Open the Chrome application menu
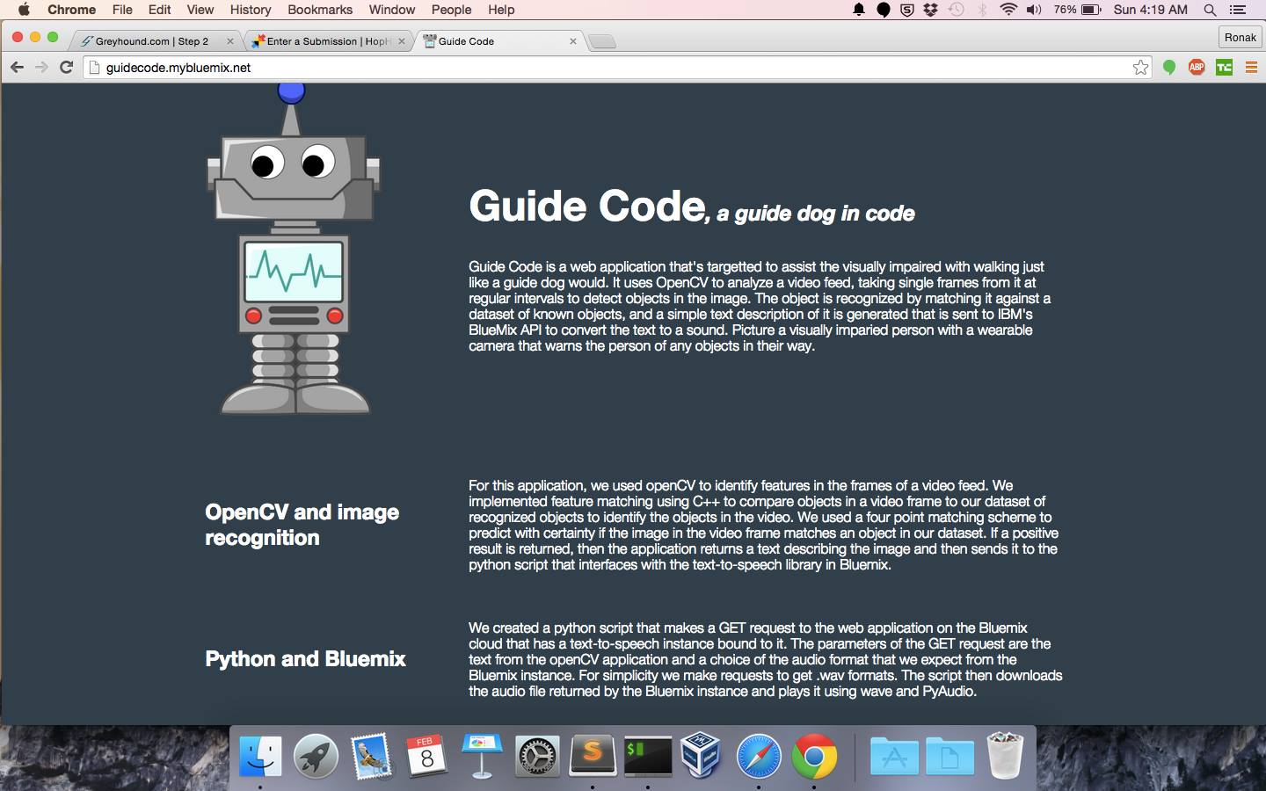The width and height of the screenshot is (1266, 791). (71, 10)
